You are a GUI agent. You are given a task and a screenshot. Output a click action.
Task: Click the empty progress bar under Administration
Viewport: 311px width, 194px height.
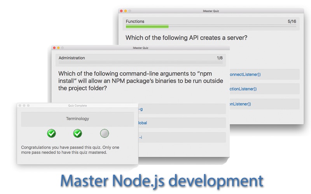tap(140, 62)
